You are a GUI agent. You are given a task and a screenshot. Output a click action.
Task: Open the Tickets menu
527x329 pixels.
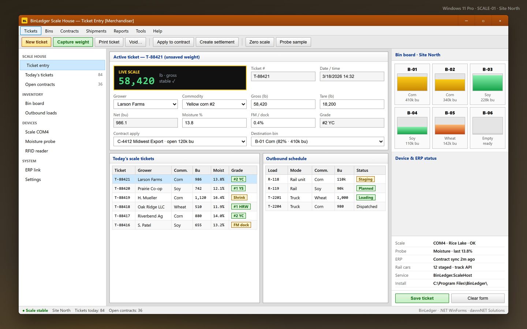tap(31, 31)
